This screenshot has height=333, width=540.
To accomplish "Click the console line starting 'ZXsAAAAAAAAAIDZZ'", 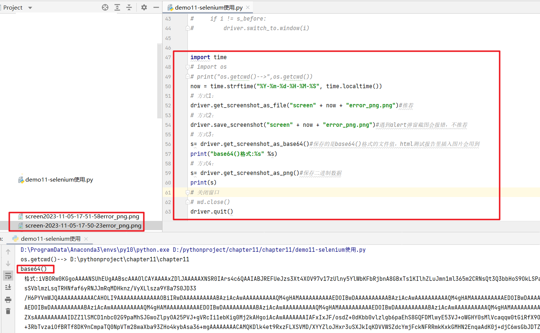I will (x=282, y=317).
